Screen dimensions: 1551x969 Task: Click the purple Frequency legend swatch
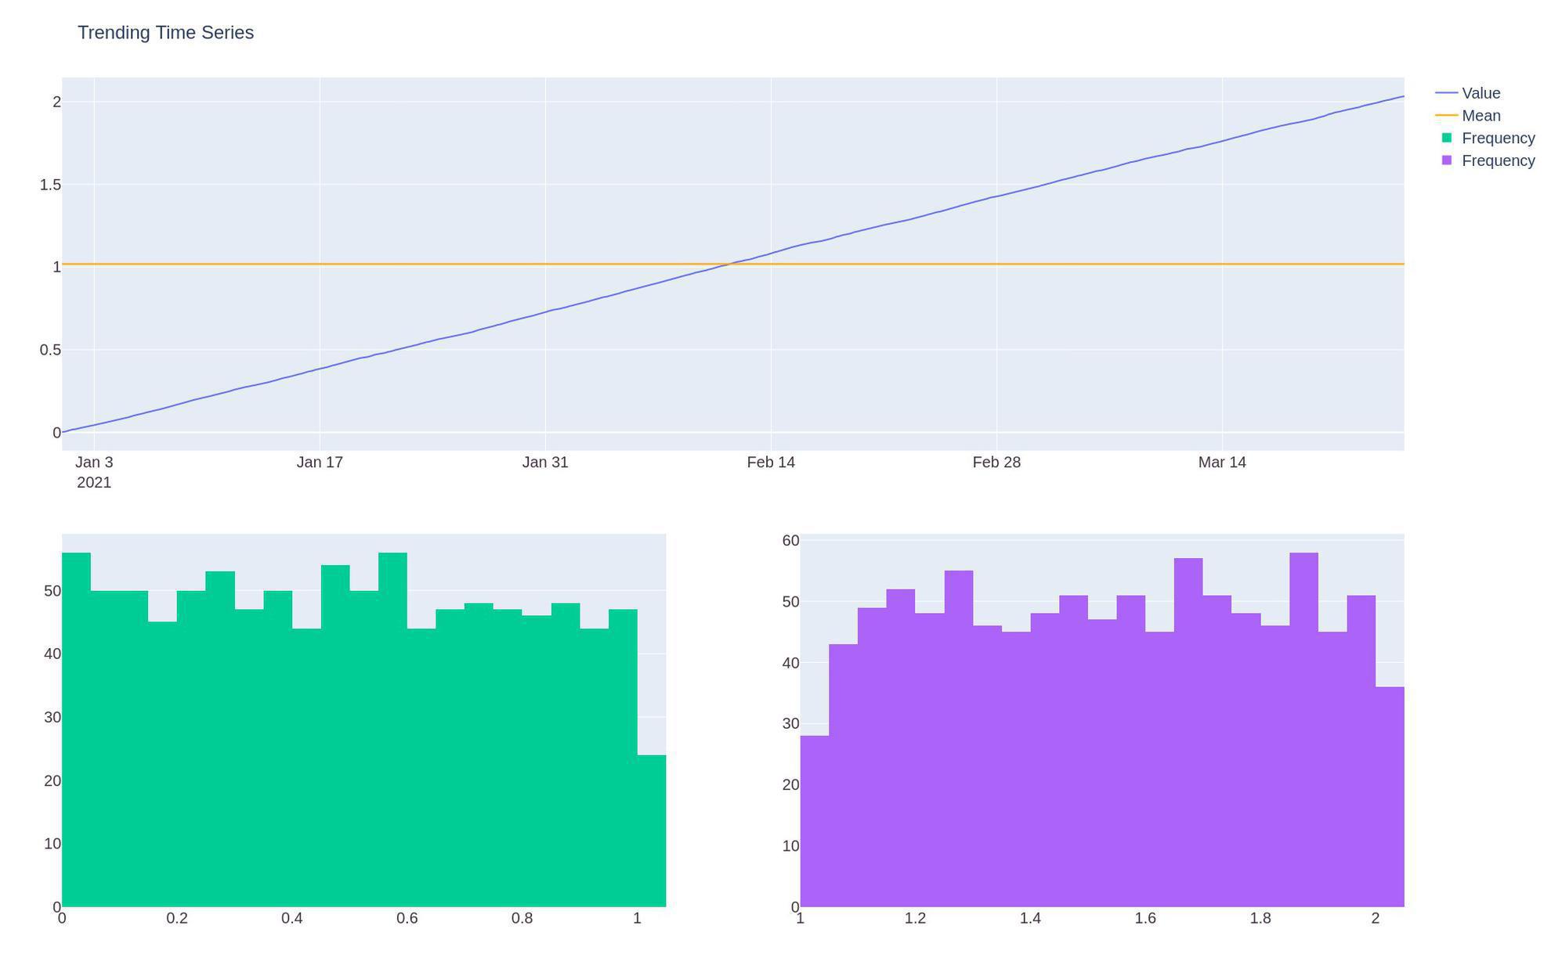tap(1447, 160)
